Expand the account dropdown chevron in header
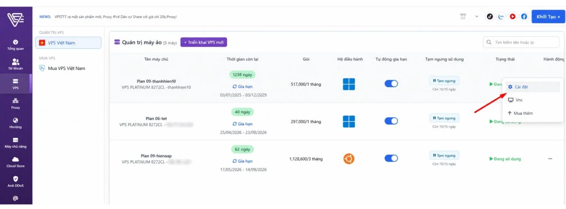This screenshot has width=566, height=209. coord(477,16)
